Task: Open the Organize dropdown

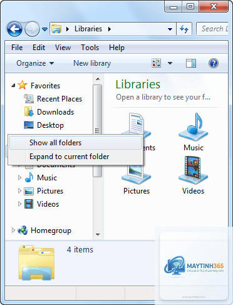Action: 35,63
